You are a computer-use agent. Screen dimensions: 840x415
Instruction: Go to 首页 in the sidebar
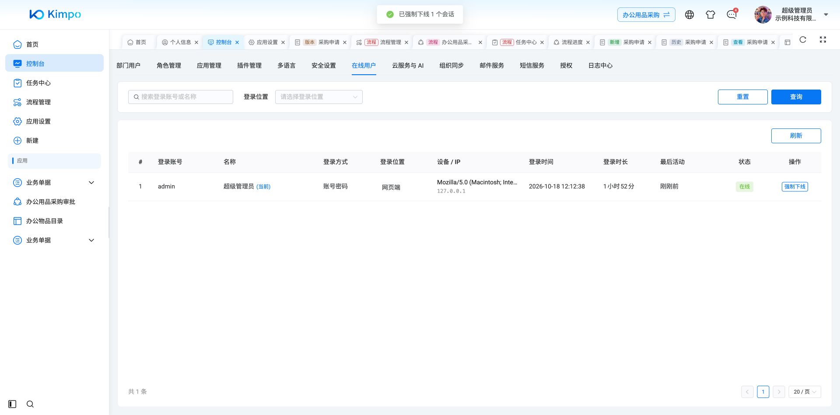[x=54, y=44]
